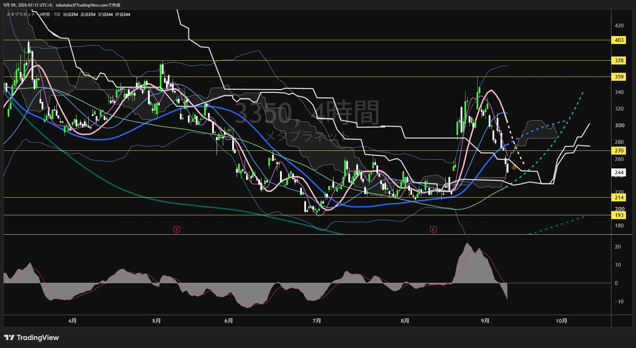
Task: Click the oscillator −10 scale value
Action: coord(619,302)
